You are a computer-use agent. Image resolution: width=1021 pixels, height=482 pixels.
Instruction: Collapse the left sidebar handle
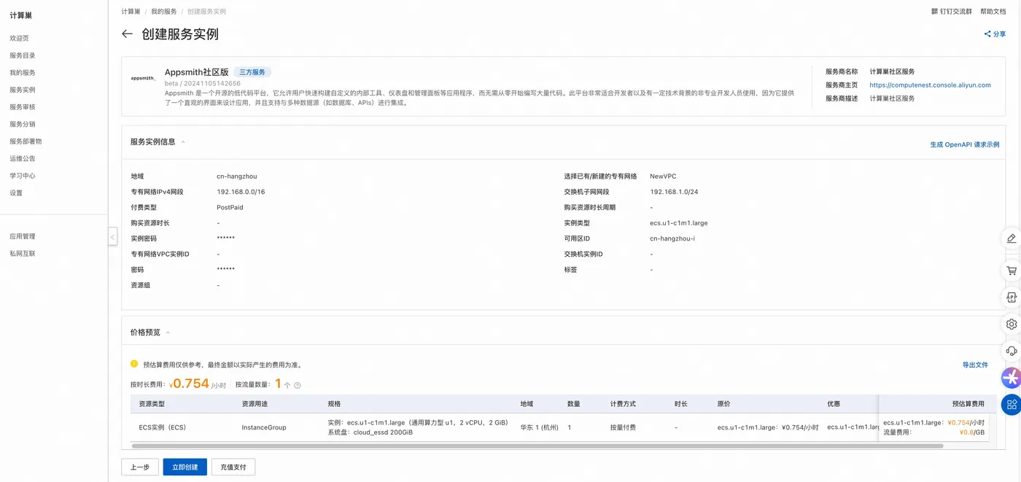[112, 236]
